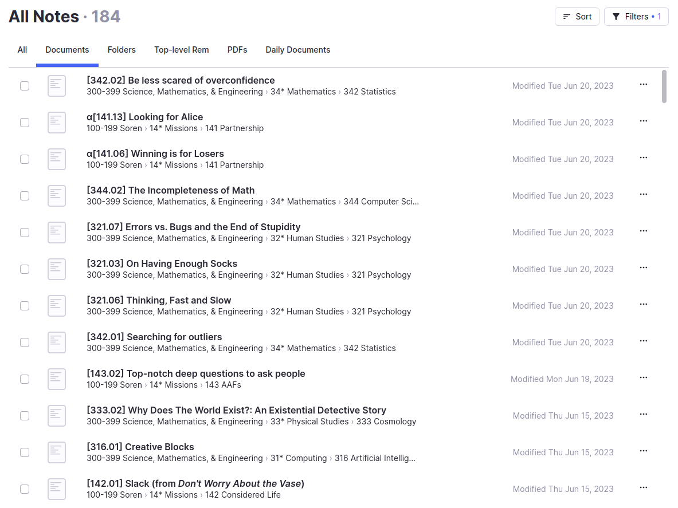Image resolution: width=678 pixels, height=508 pixels.
Task: Click document icon for Looking for Alice
Action: (57, 123)
